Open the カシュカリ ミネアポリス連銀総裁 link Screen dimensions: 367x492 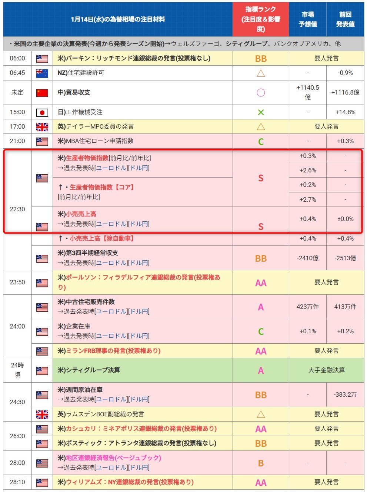point(141,429)
